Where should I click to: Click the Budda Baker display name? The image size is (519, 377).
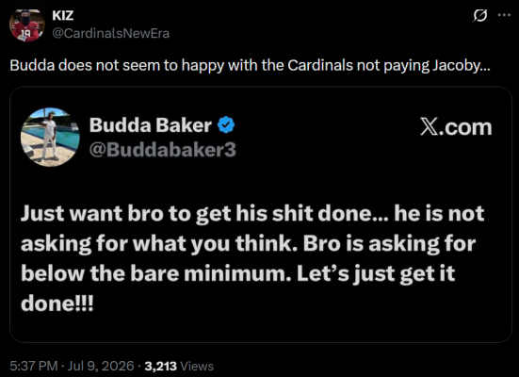(x=151, y=125)
